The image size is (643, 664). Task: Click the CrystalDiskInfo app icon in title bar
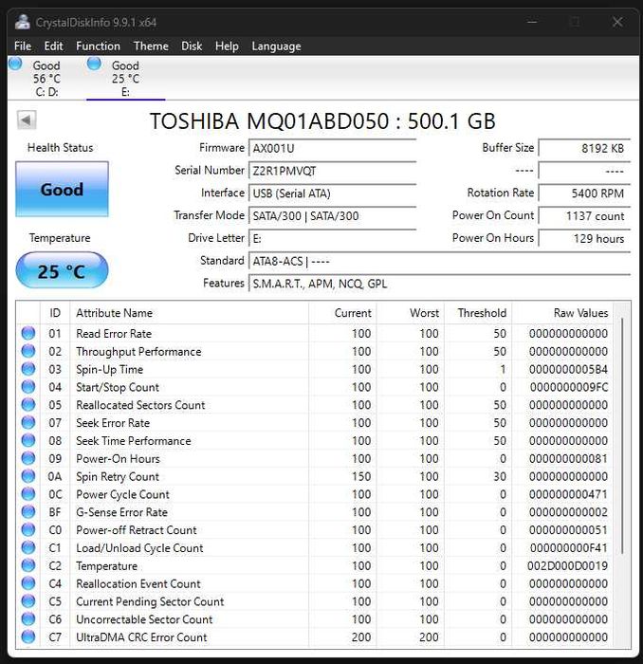(23, 22)
